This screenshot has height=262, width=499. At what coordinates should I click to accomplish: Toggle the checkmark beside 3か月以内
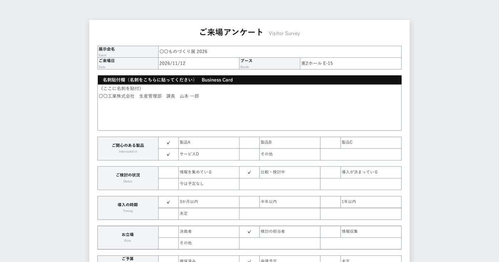point(168,202)
